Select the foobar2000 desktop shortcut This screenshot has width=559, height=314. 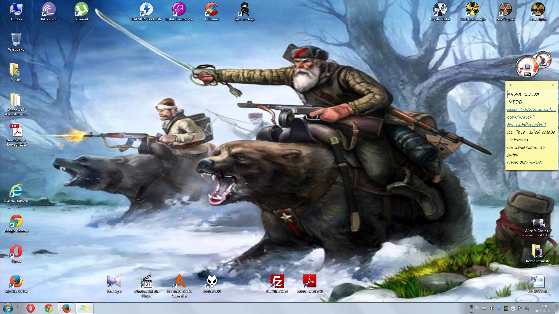tap(212, 284)
